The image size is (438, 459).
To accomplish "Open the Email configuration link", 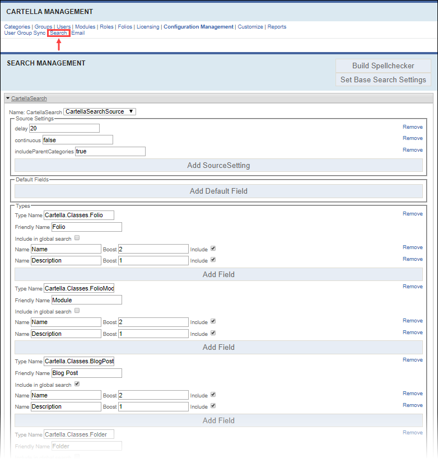I will tap(78, 33).
